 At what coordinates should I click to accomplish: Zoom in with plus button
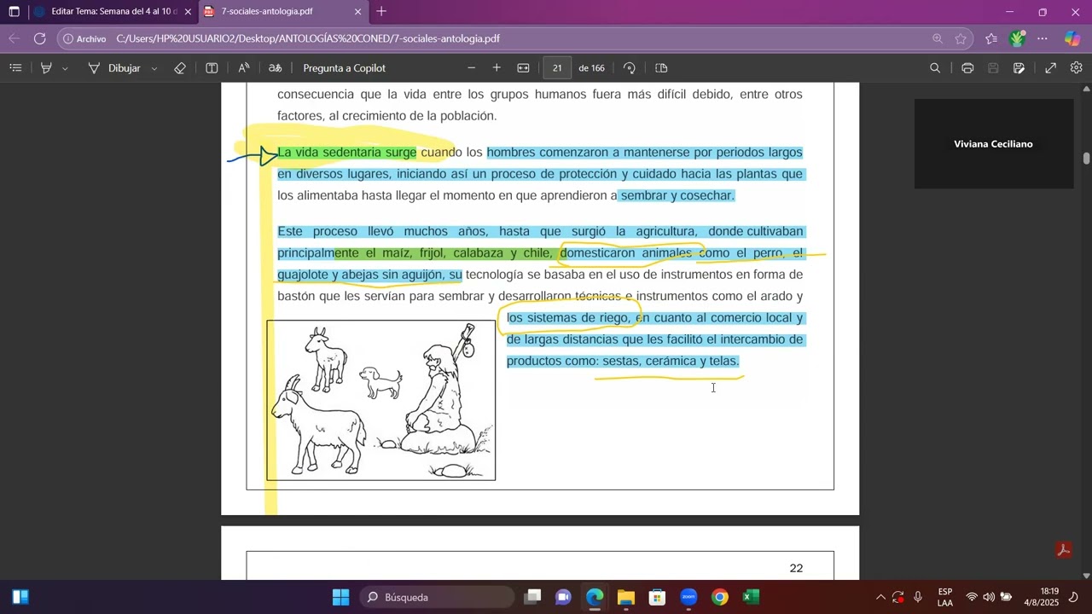click(x=497, y=68)
